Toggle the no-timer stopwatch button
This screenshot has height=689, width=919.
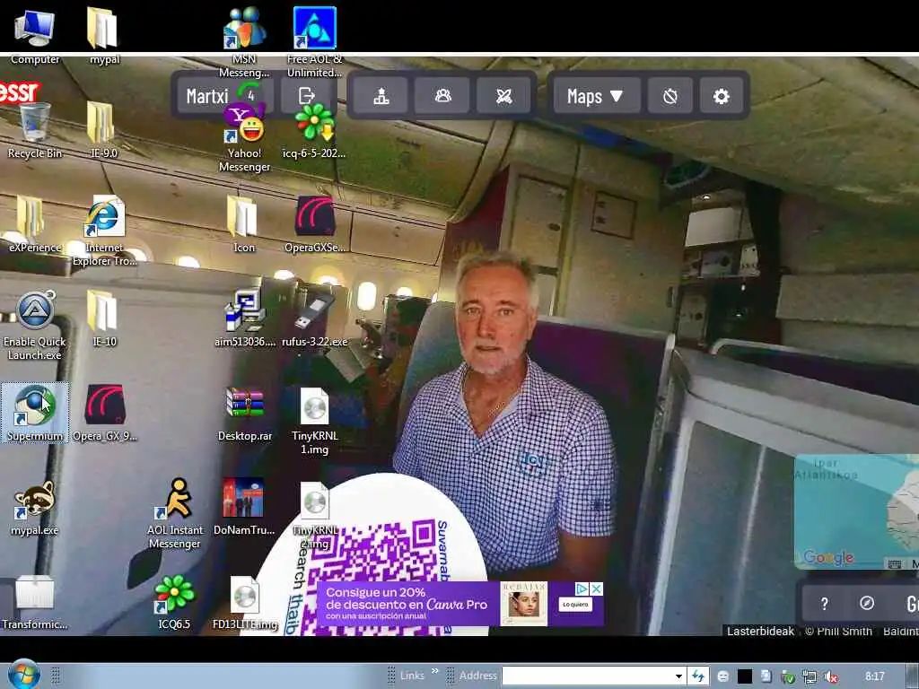click(x=670, y=95)
